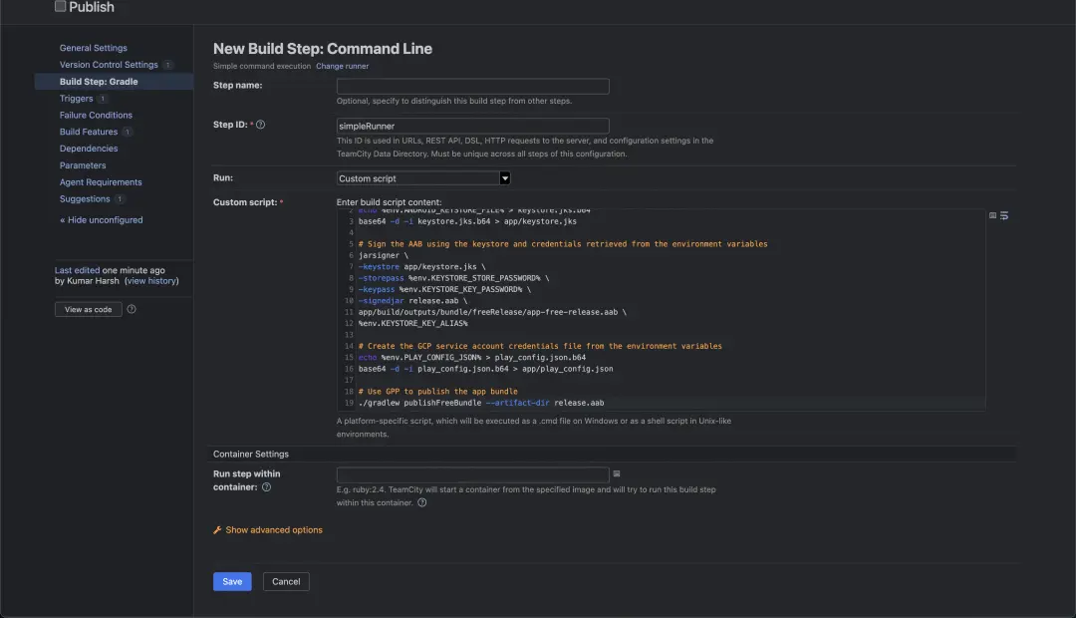Toggle the Publish checkbox at the top

pyautogui.click(x=60, y=7)
